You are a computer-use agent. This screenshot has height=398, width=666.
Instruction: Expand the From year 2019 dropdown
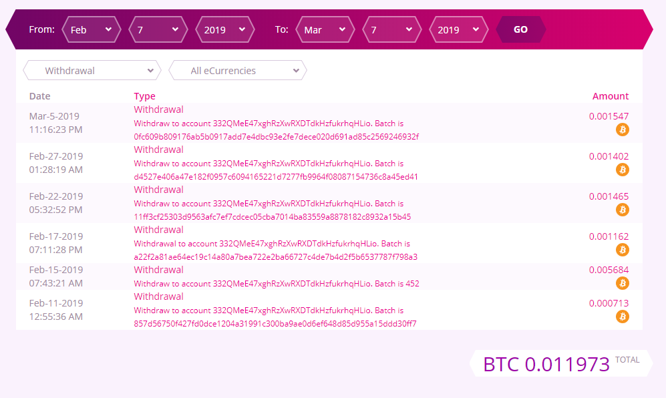(x=224, y=29)
